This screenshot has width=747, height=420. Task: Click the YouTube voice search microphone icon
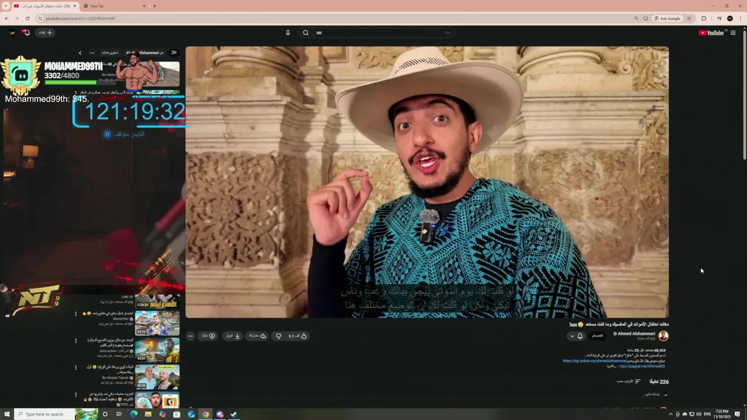coord(288,33)
